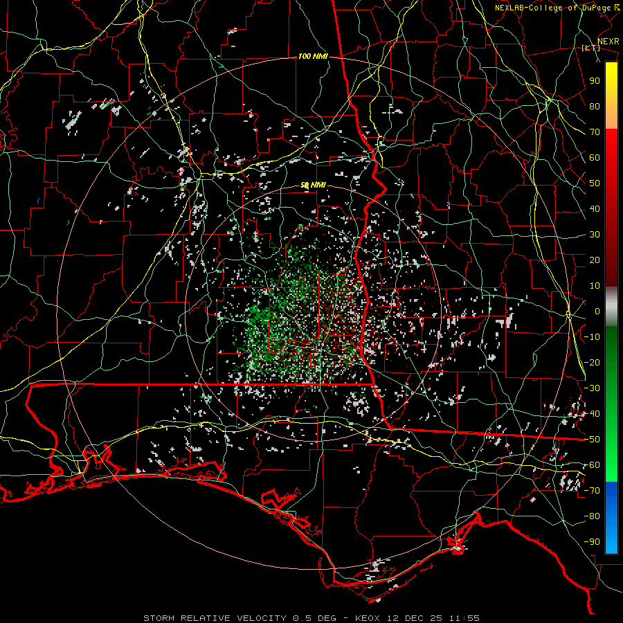The width and height of the screenshot is (623, 623).
Task: Click the 'NEXLAB-College of DuPage' header text
Action: (553, 8)
